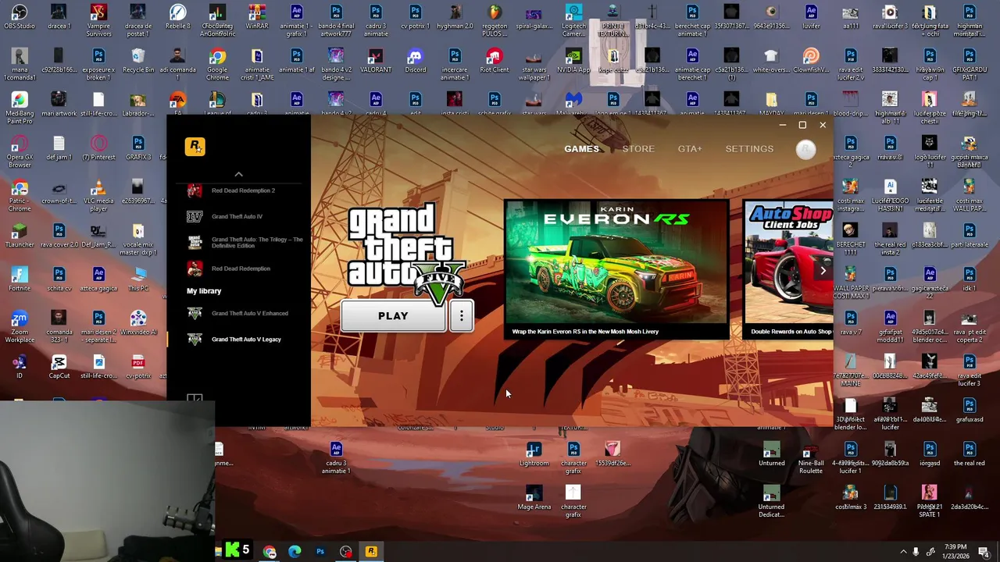Open the GTA+ tab in launcher

[x=690, y=149]
